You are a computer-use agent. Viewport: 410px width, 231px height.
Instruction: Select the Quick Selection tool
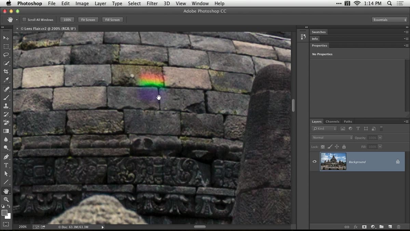coord(6,63)
